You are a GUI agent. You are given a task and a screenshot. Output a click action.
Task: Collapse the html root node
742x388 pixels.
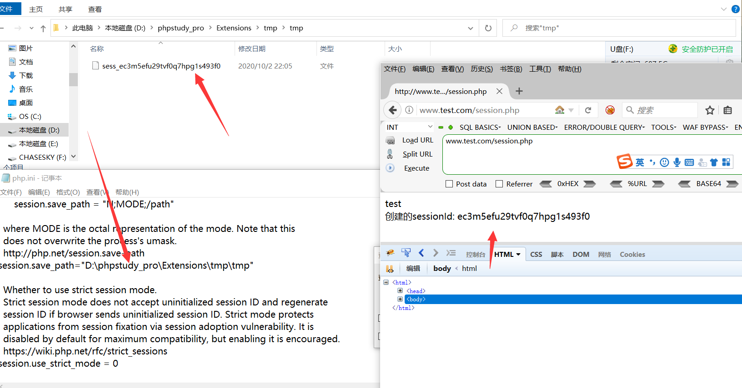(386, 282)
